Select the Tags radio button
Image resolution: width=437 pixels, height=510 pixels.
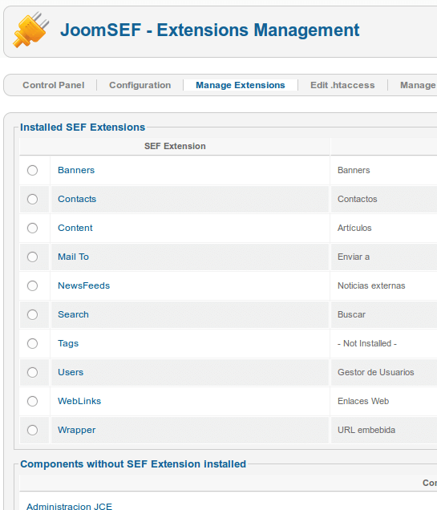[x=33, y=343]
